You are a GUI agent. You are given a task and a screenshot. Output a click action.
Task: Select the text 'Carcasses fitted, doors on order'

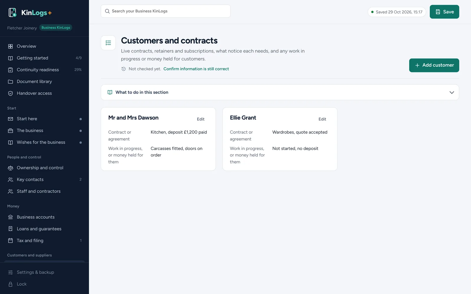(x=177, y=152)
